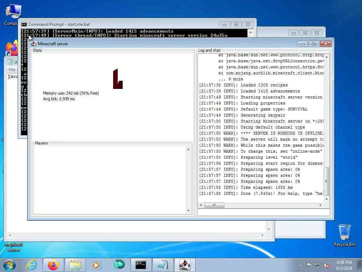Image resolution: width=362 pixels, height=272 pixels.
Task: Click Players list scroll down arrow
Action: (188, 210)
